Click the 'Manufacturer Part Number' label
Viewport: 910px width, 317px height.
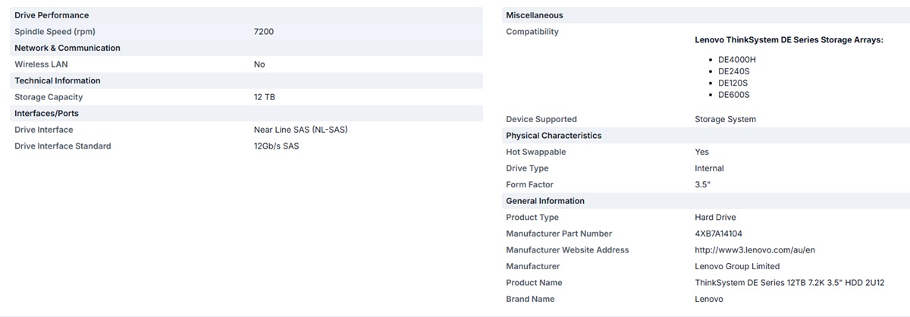click(559, 234)
